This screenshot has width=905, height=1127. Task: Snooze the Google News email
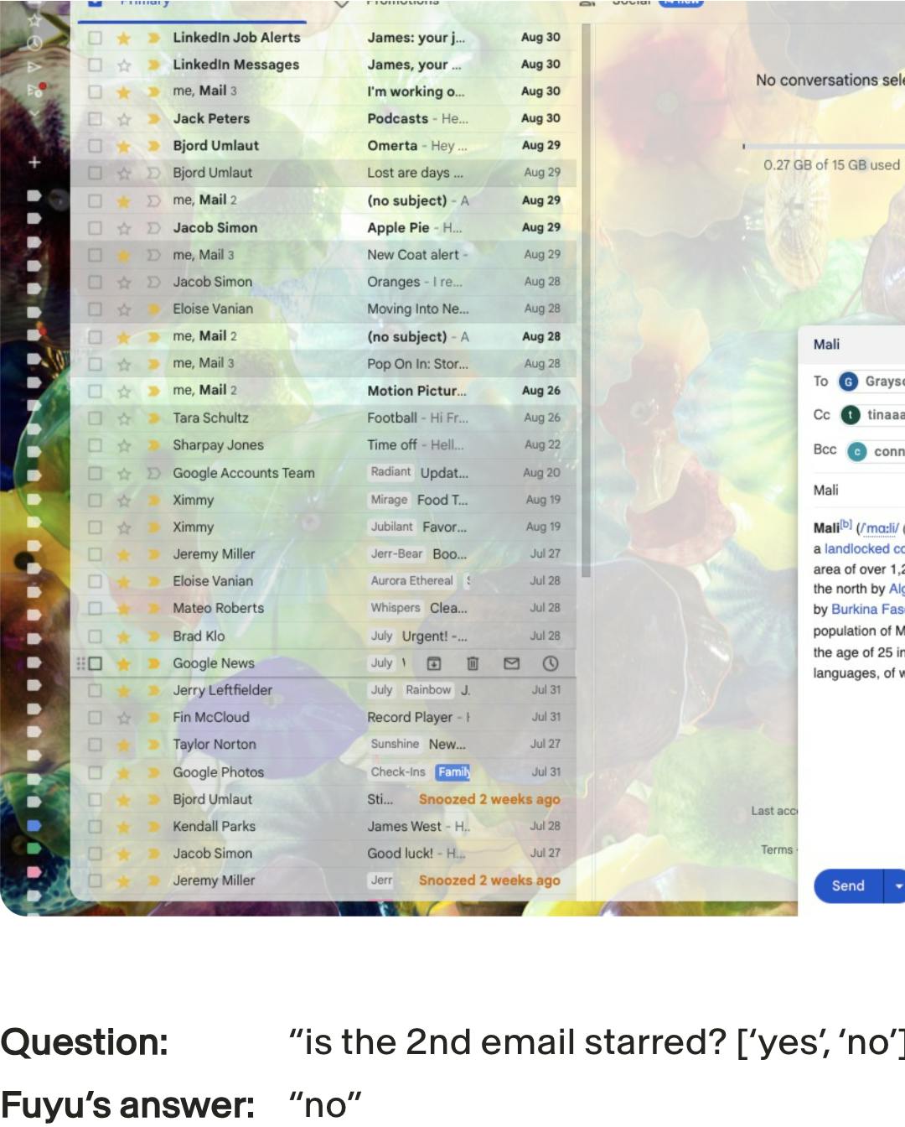pos(551,663)
